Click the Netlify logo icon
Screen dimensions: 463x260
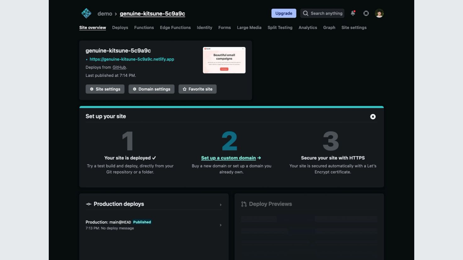point(86,13)
